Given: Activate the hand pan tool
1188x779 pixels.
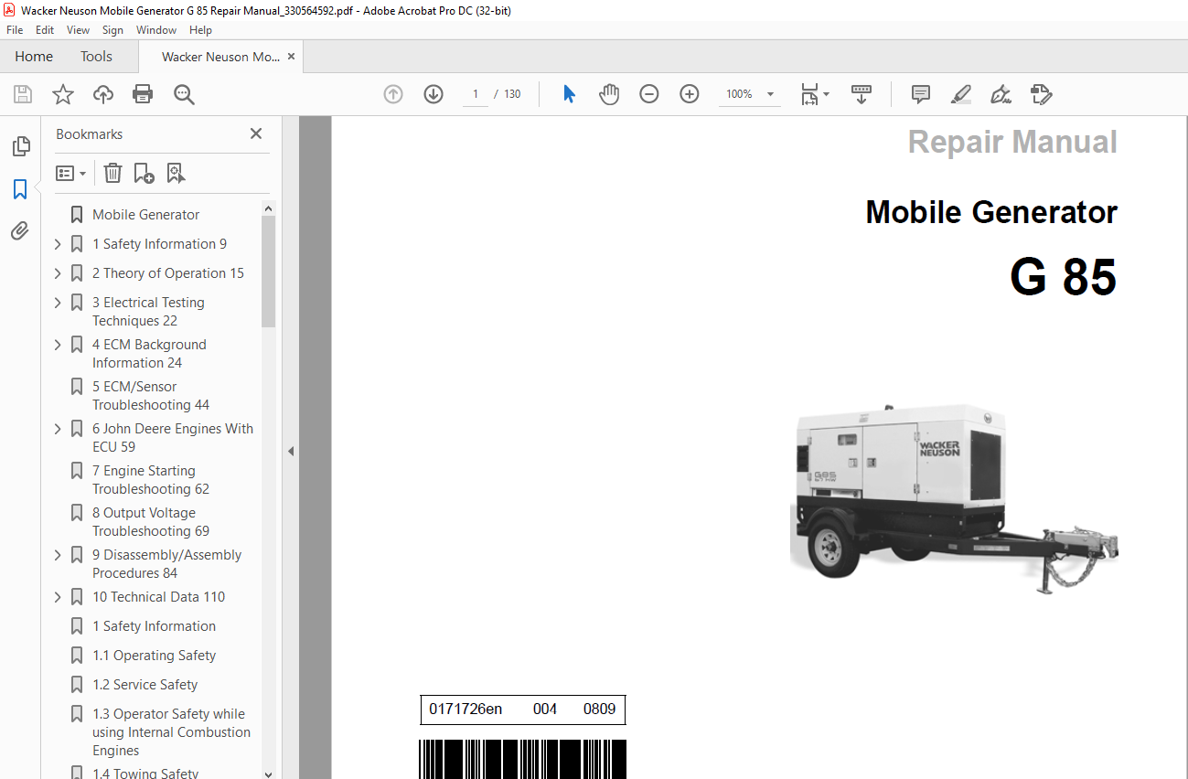Looking at the screenshot, I should (609, 94).
